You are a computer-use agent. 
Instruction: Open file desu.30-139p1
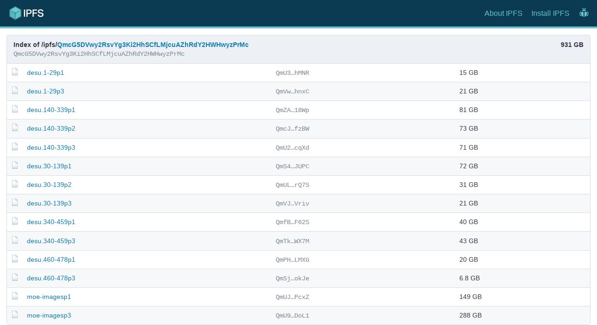point(49,166)
